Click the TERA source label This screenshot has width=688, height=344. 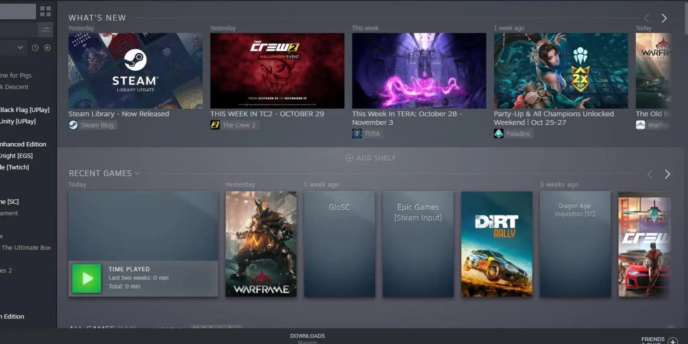click(x=372, y=134)
